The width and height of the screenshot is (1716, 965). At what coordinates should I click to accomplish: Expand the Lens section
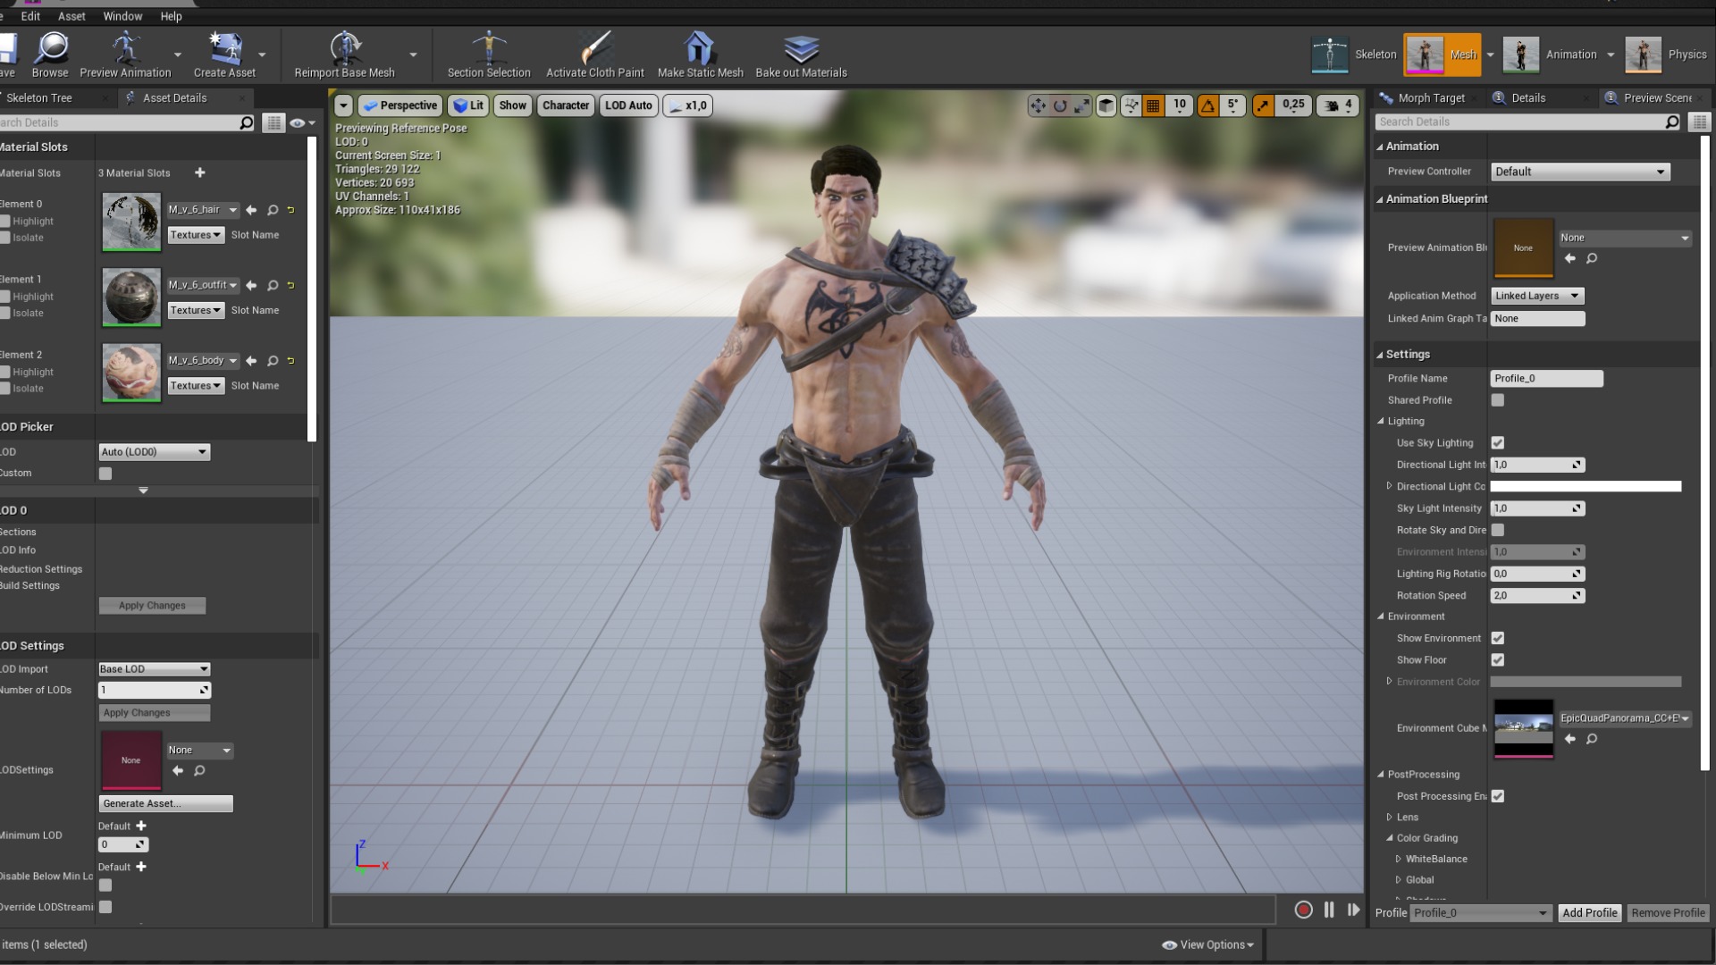click(1390, 818)
